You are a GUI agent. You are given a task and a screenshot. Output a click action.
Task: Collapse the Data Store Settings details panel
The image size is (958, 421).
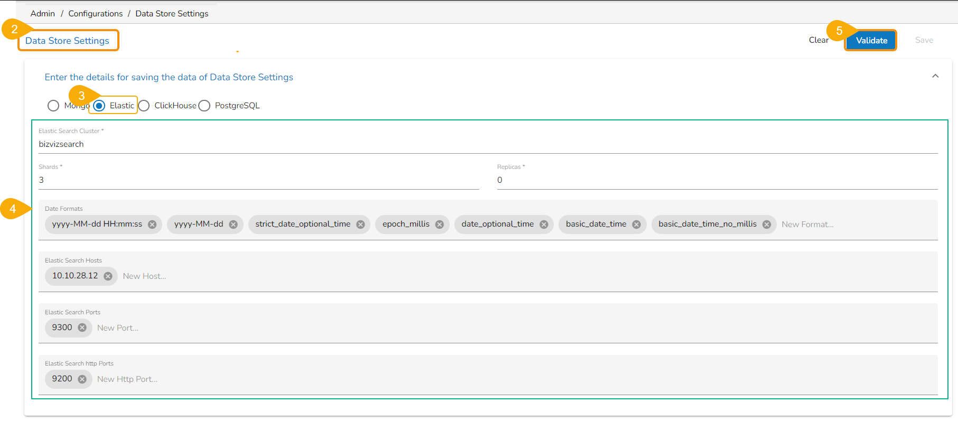935,76
